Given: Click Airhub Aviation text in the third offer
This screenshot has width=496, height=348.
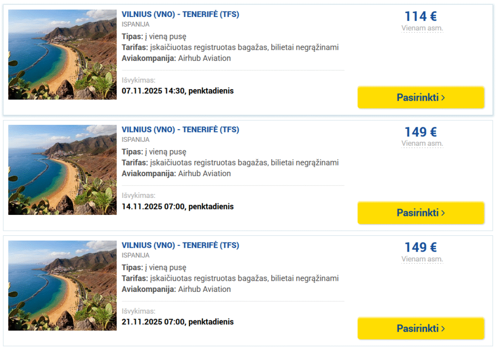Looking at the screenshot, I should point(204,289).
